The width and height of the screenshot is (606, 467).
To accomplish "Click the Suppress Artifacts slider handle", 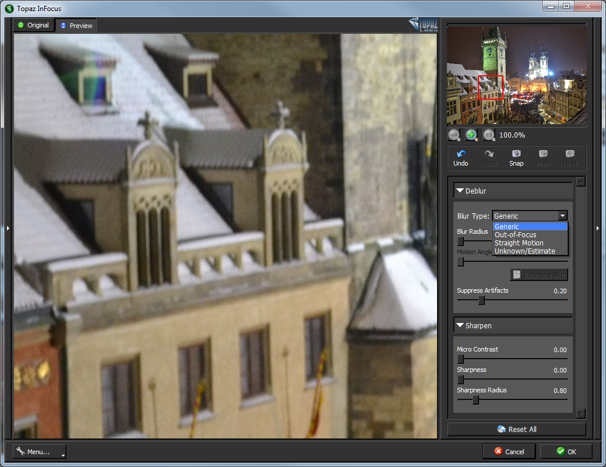I will [x=481, y=300].
